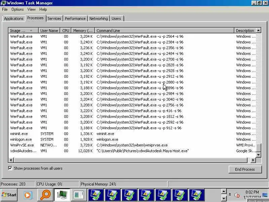The width and height of the screenshot is (269, 202).
Task: Switch to the Users tab
Action: (116, 19)
